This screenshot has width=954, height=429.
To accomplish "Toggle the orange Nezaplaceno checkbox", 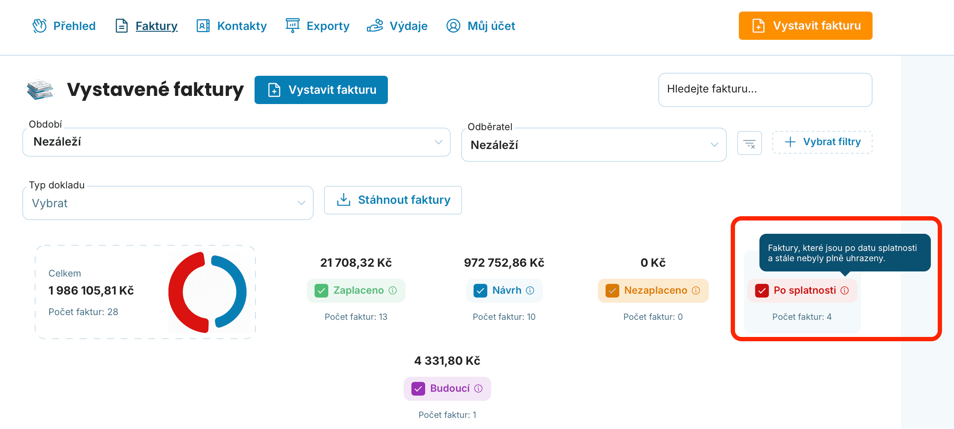I will pos(612,291).
